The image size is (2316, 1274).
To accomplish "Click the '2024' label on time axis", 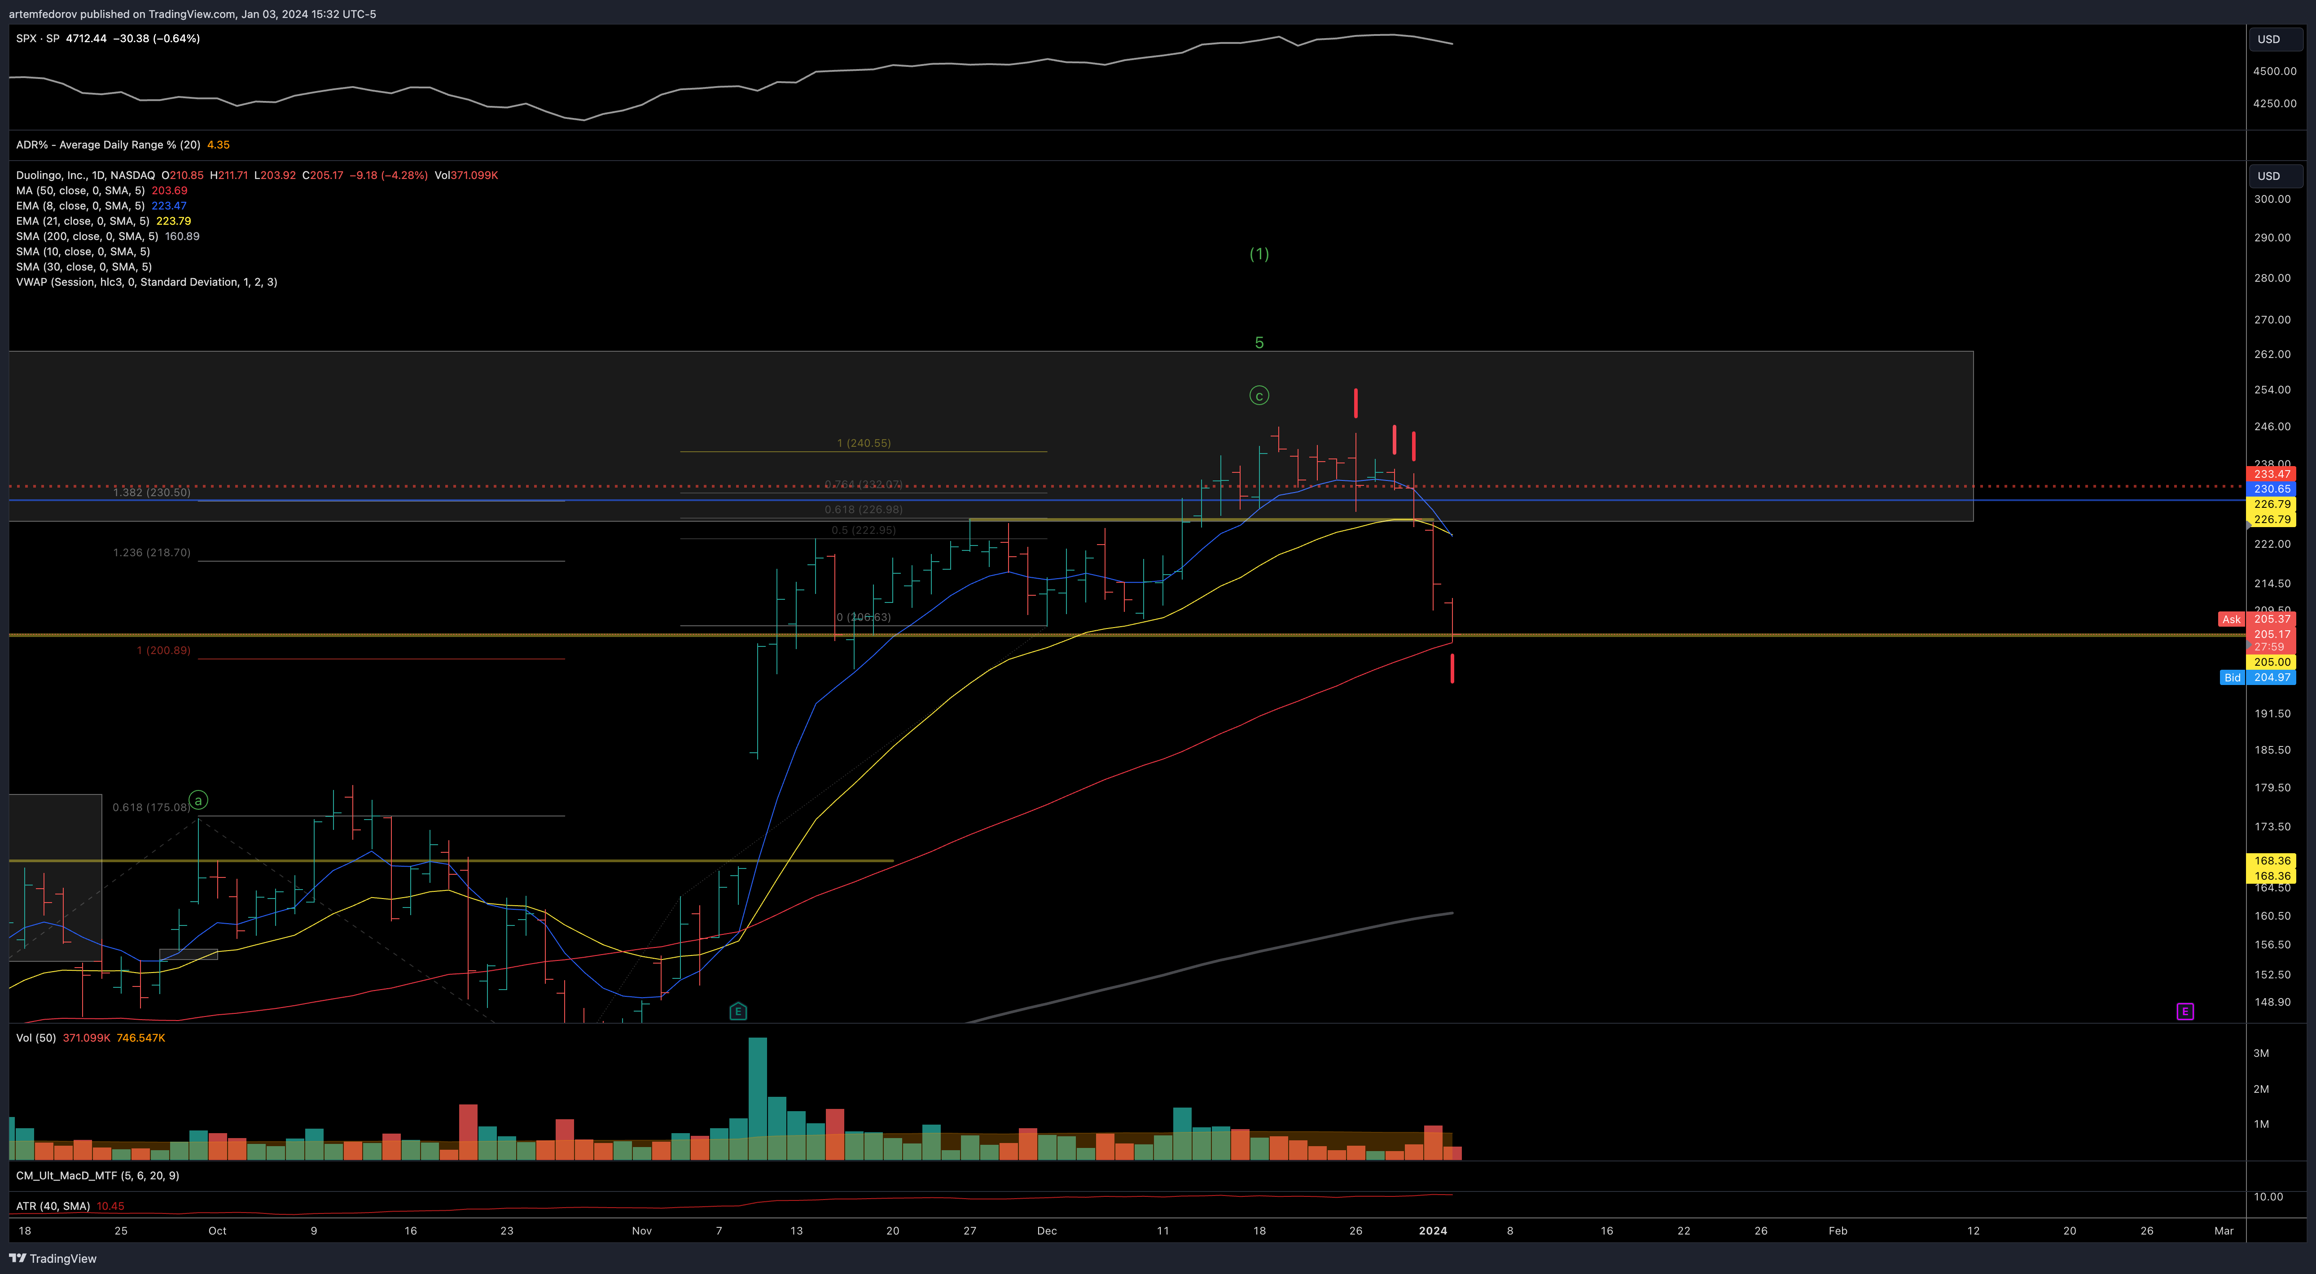I will tap(1433, 1231).
